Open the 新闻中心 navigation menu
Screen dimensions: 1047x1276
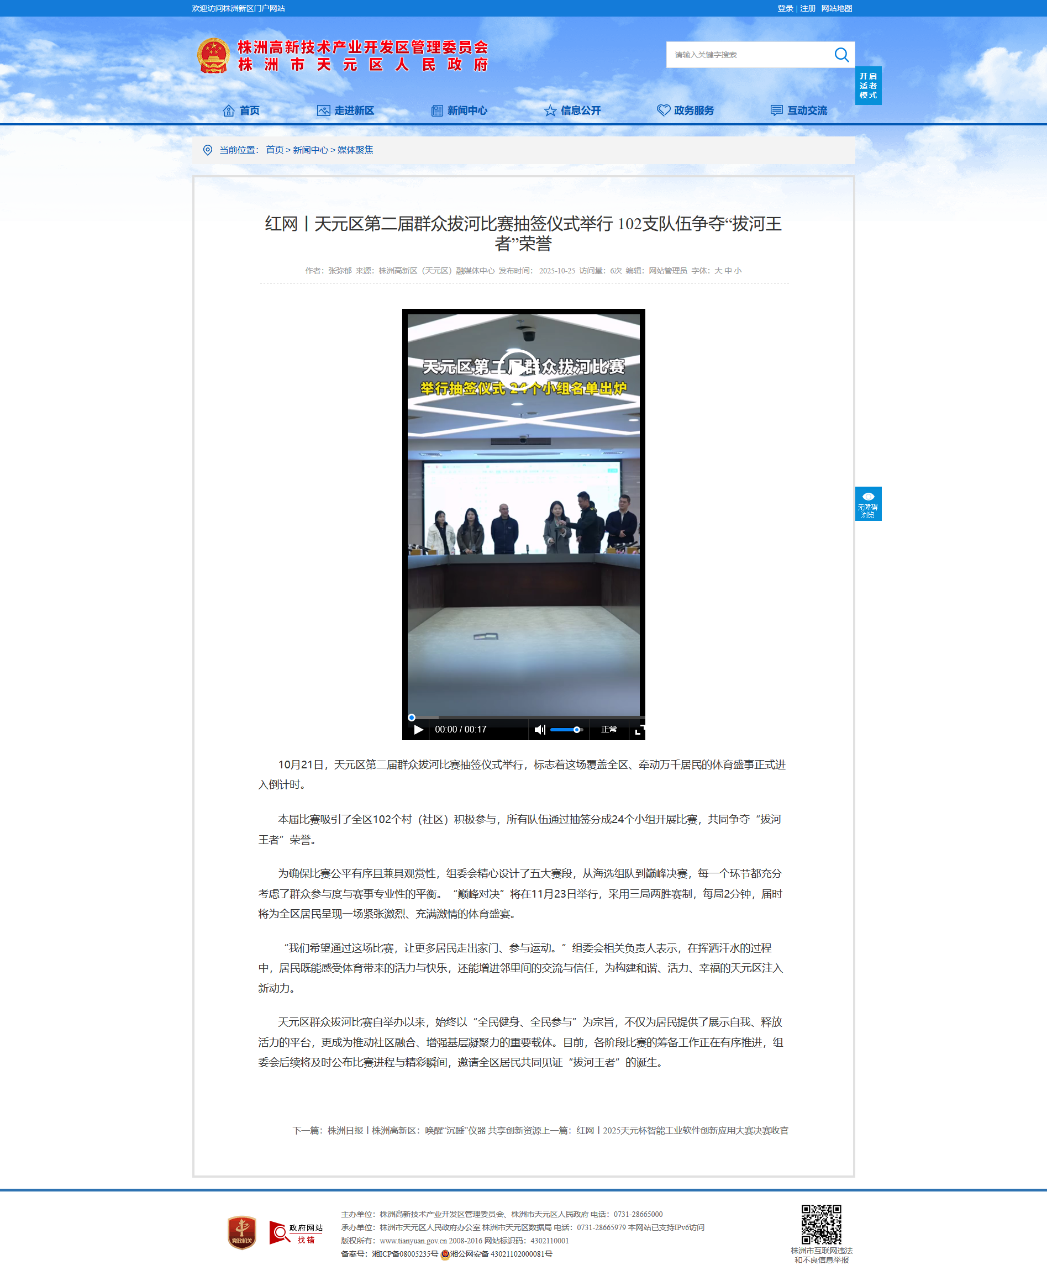coord(459,110)
